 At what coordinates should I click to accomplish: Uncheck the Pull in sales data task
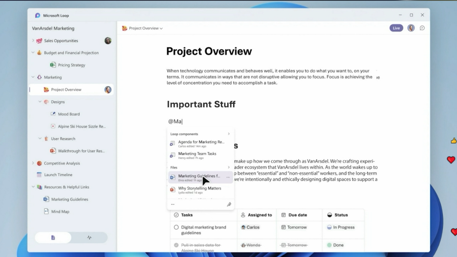click(x=177, y=245)
